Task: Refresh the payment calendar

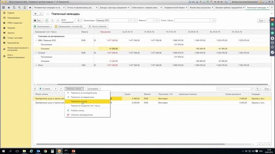Action: tap(47, 21)
